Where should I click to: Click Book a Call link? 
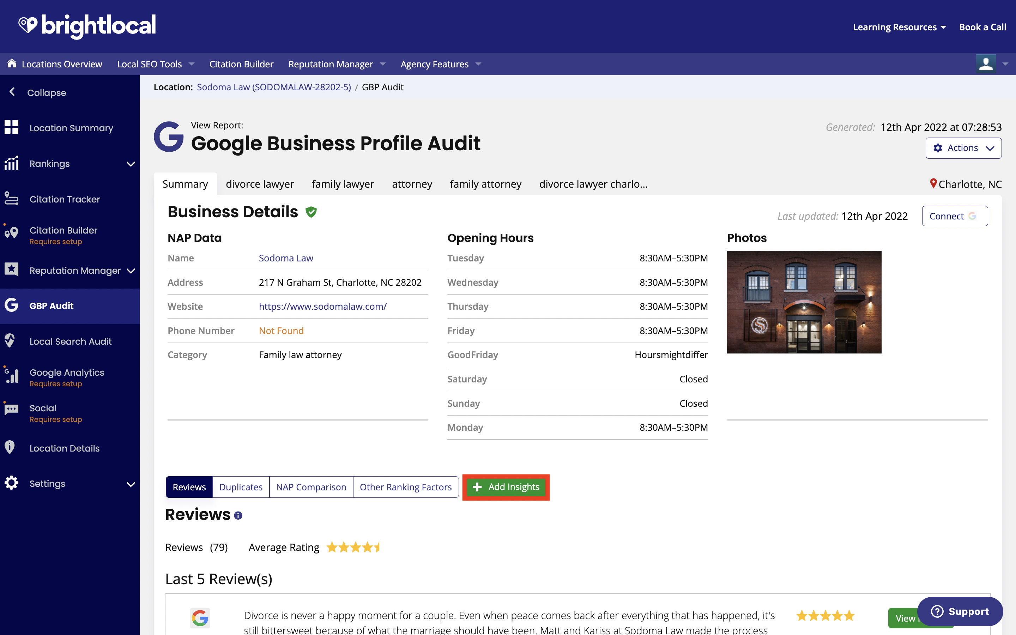982,27
